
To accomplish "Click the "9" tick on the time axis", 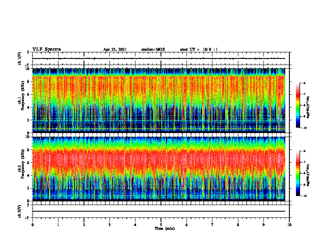I will click(263, 225).
